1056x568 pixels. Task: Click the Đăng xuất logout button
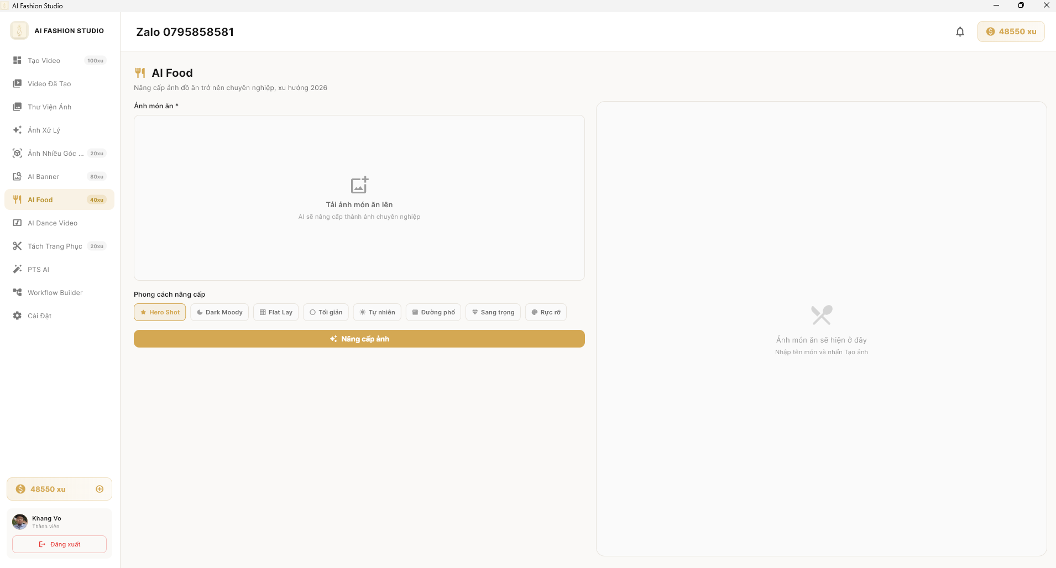60,544
